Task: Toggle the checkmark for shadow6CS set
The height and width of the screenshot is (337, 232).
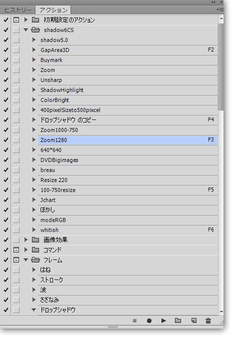Action: (x=6, y=30)
